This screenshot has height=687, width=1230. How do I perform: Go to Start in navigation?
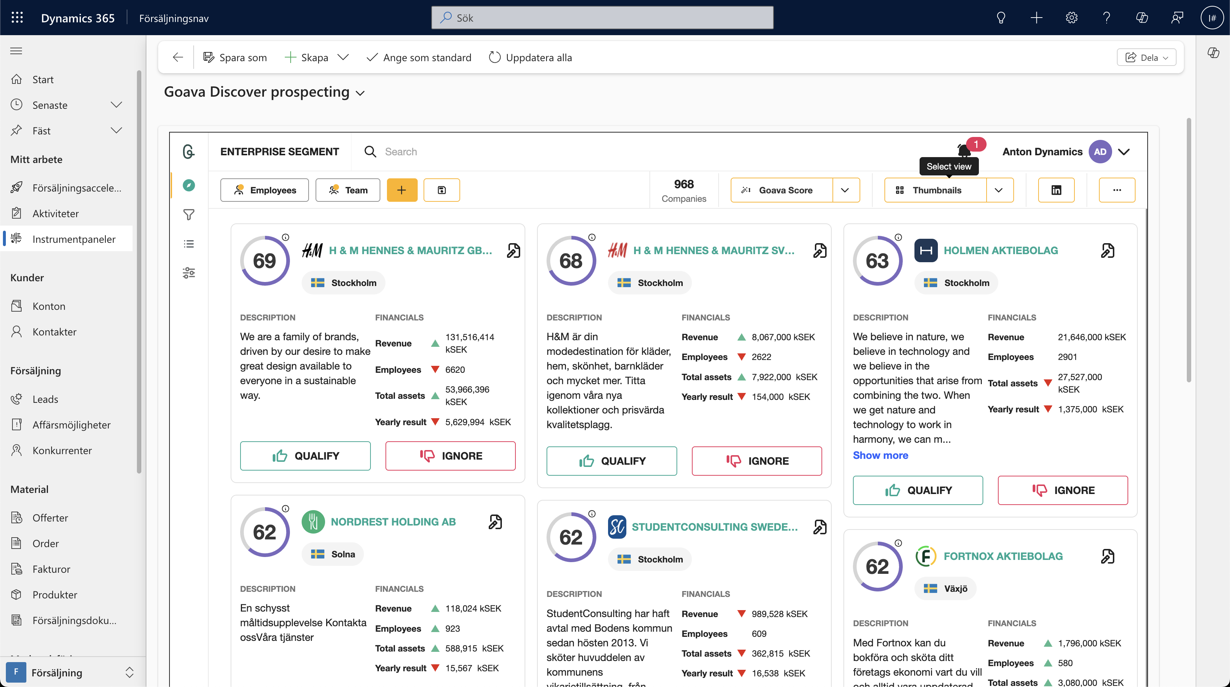(x=67, y=79)
